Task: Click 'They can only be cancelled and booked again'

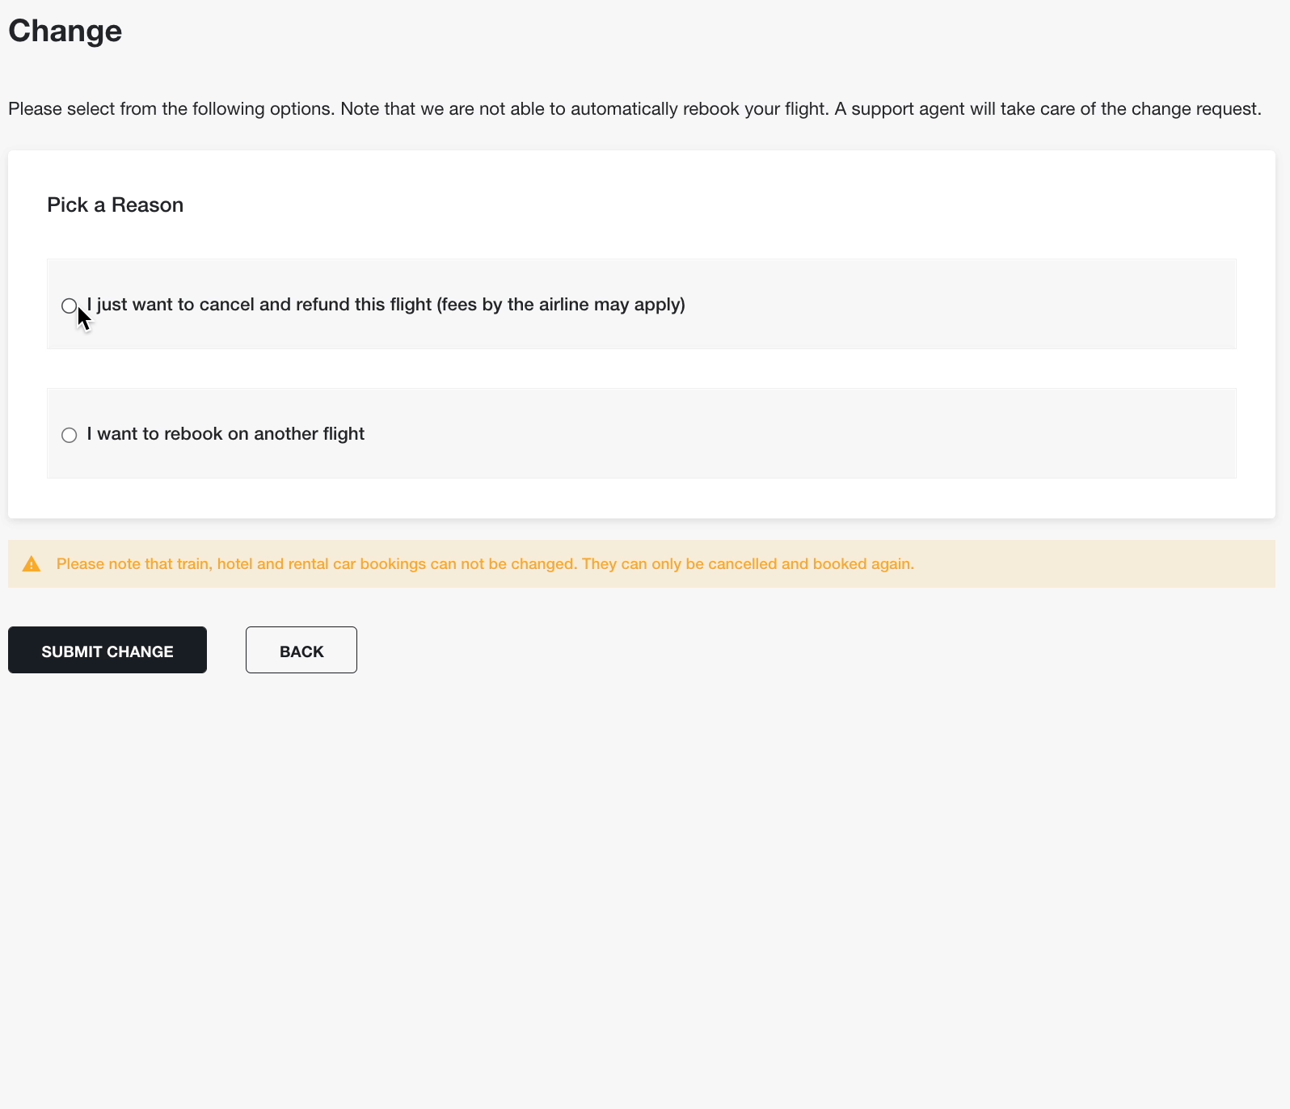Action: [x=748, y=564]
